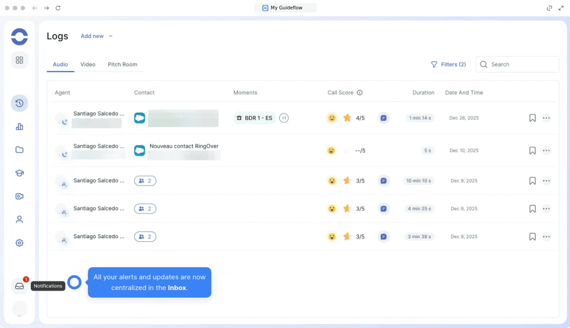The height and width of the screenshot is (328, 570).
Task: Switch to the Video tab
Action: tap(88, 64)
